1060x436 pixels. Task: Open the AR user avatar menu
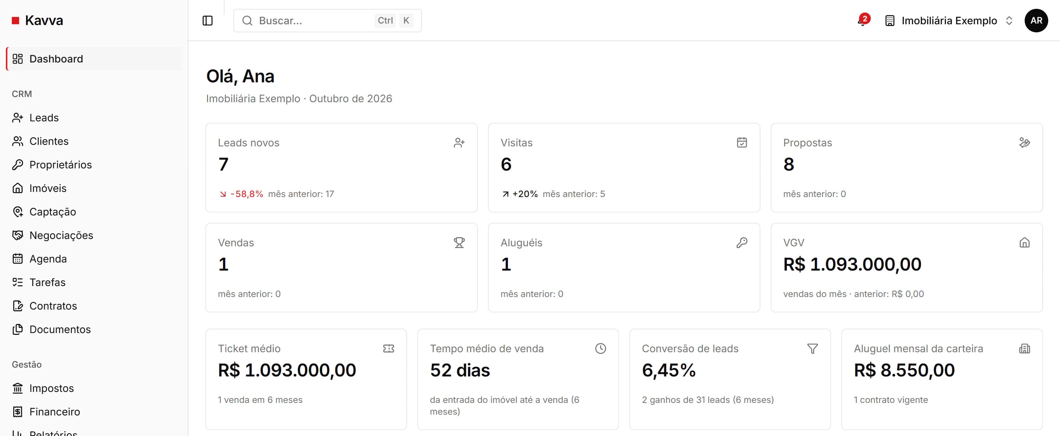(1036, 21)
